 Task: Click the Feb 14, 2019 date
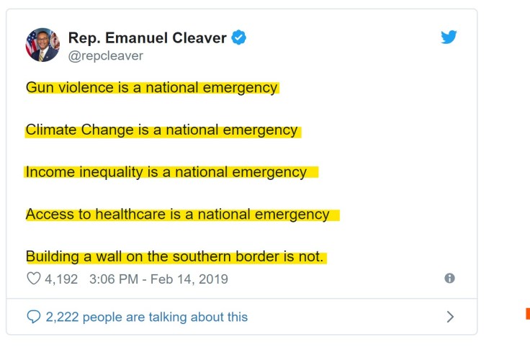189,279
